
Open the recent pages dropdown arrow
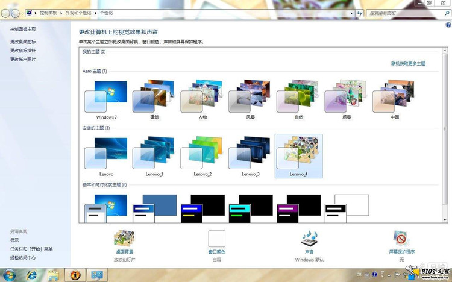click(22, 13)
